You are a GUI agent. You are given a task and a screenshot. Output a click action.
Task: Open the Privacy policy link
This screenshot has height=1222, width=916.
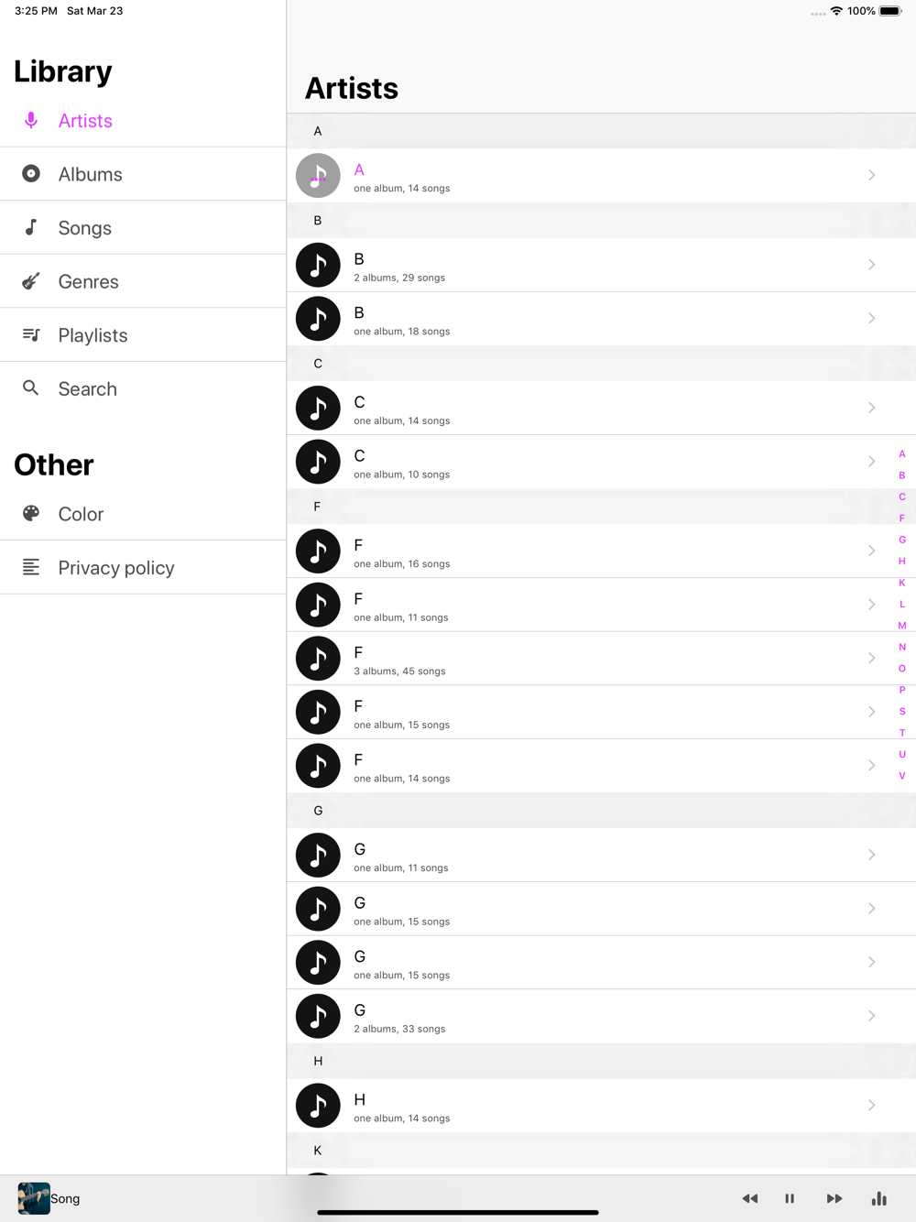115,568
